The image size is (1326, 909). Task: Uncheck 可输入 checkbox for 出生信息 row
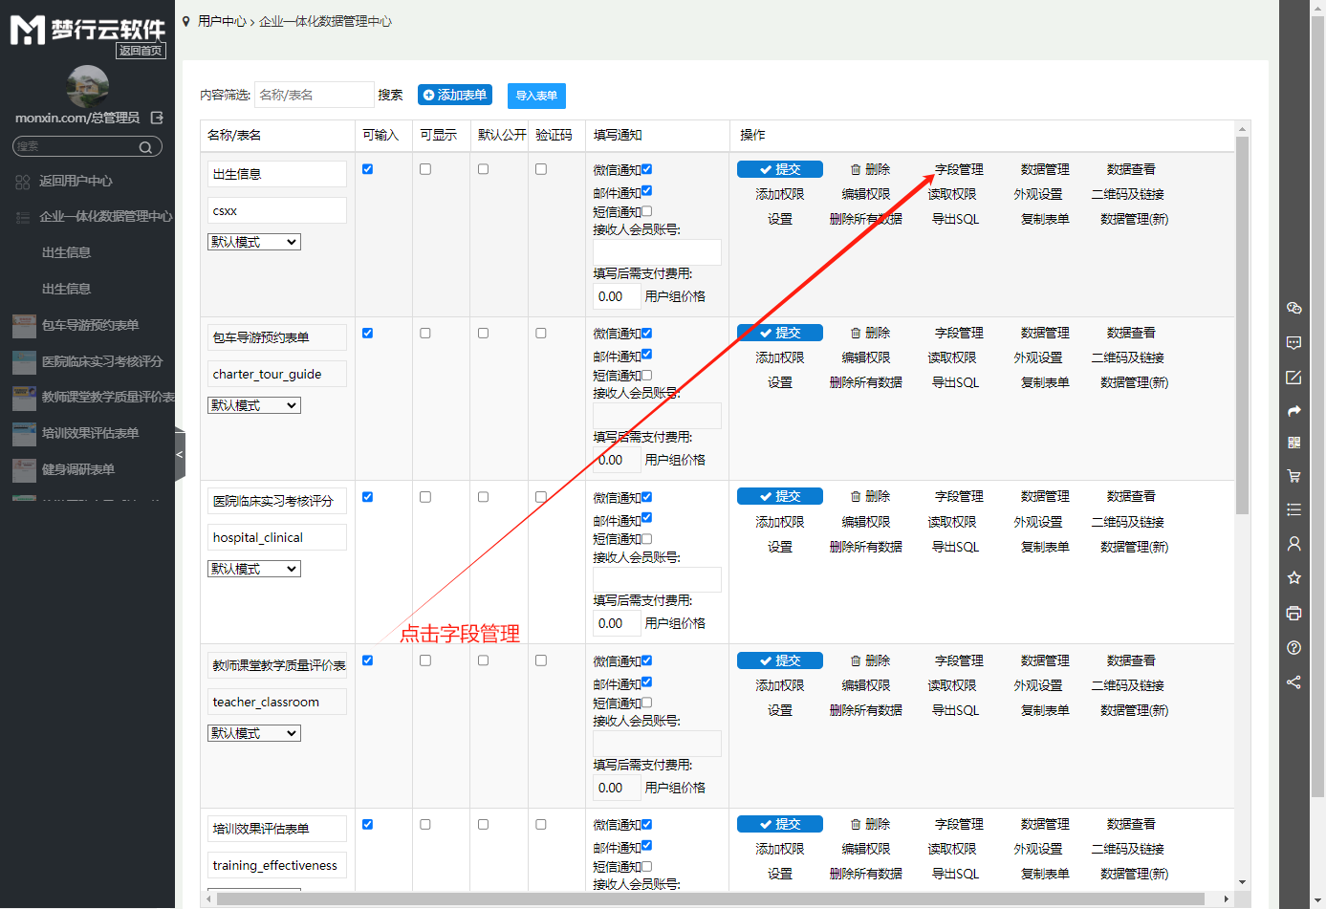pos(367,169)
